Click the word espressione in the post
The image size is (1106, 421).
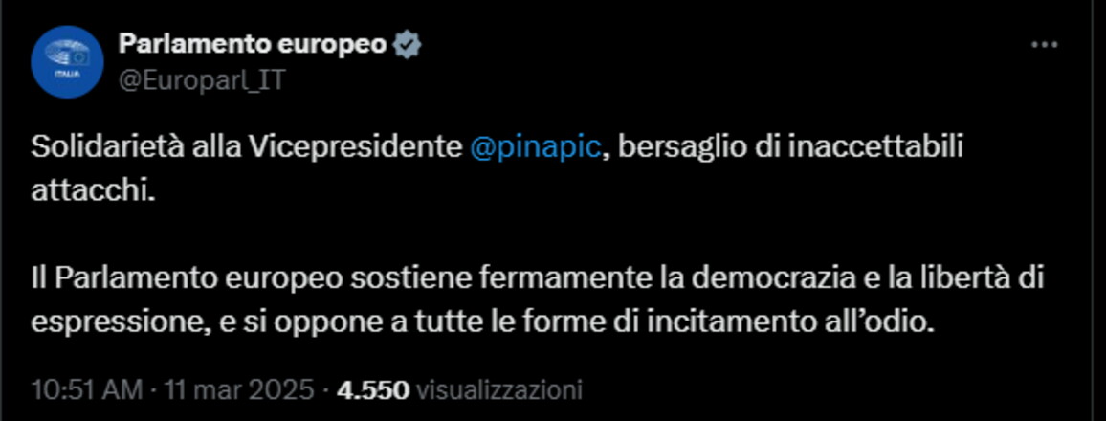click(117, 321)
